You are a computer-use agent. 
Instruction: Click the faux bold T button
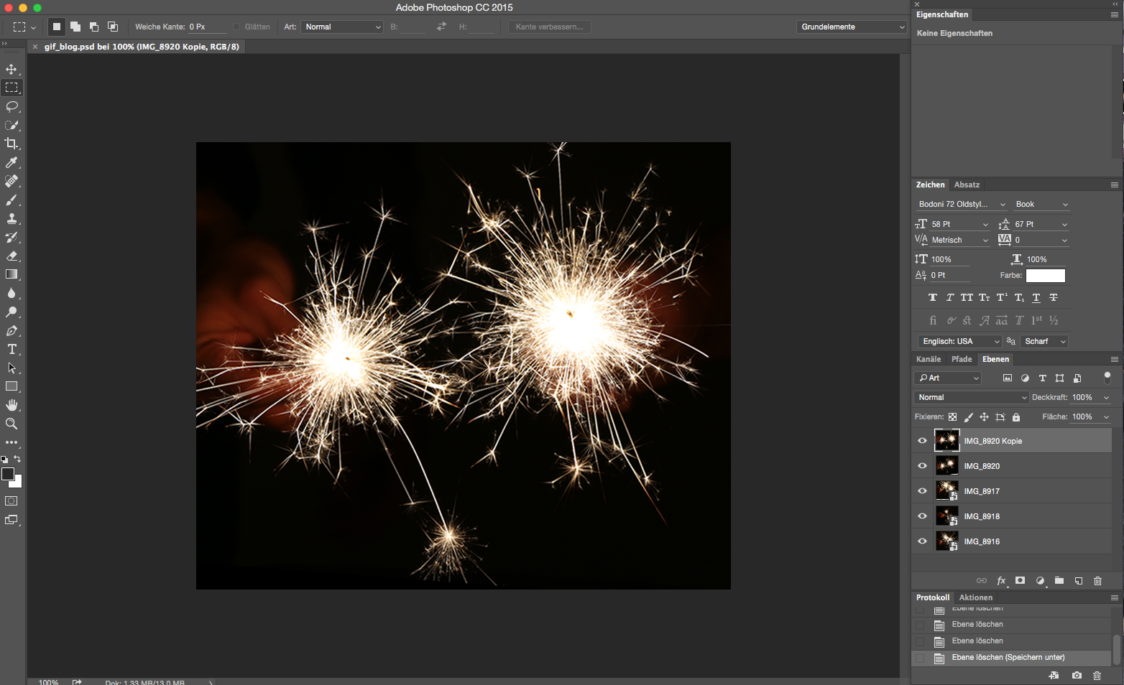click(933, 298)
